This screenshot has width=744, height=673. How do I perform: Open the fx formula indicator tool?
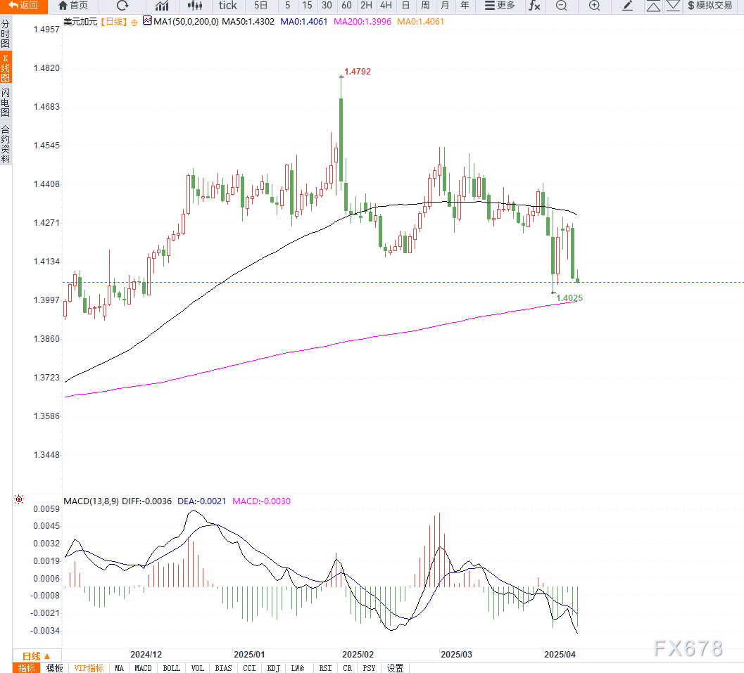point(534,6)
